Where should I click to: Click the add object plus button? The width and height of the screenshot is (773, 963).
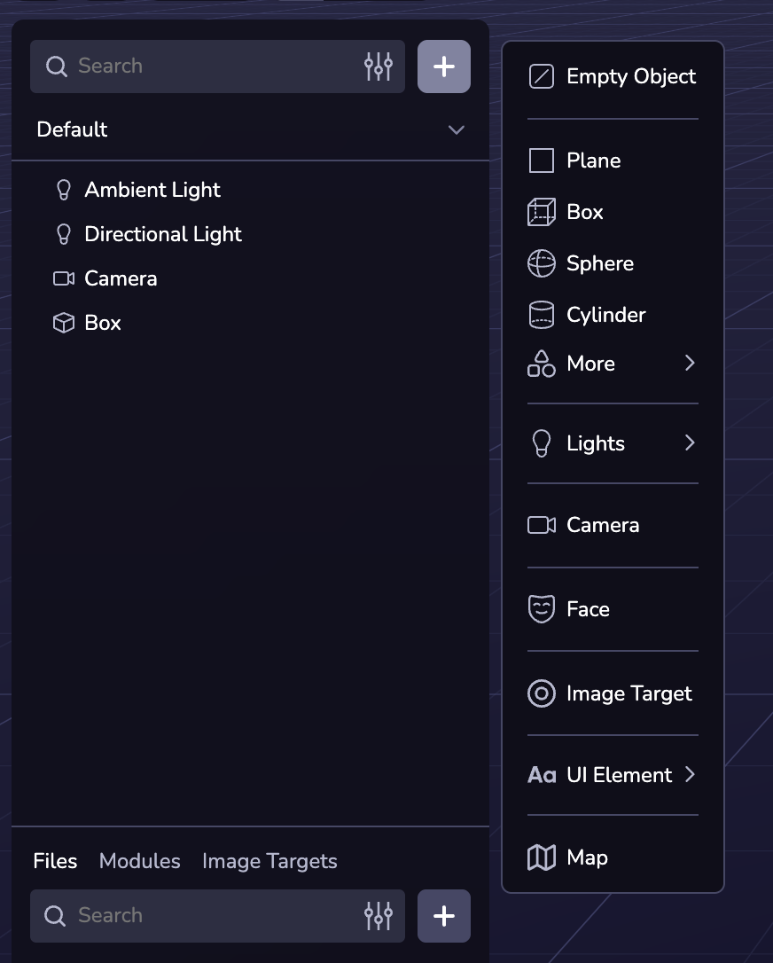(444, 67)
